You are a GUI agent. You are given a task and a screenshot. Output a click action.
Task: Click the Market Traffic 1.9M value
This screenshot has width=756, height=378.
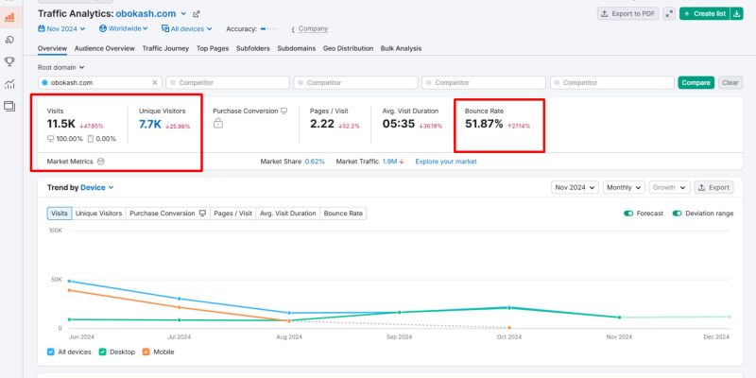(x=390, y=162)
